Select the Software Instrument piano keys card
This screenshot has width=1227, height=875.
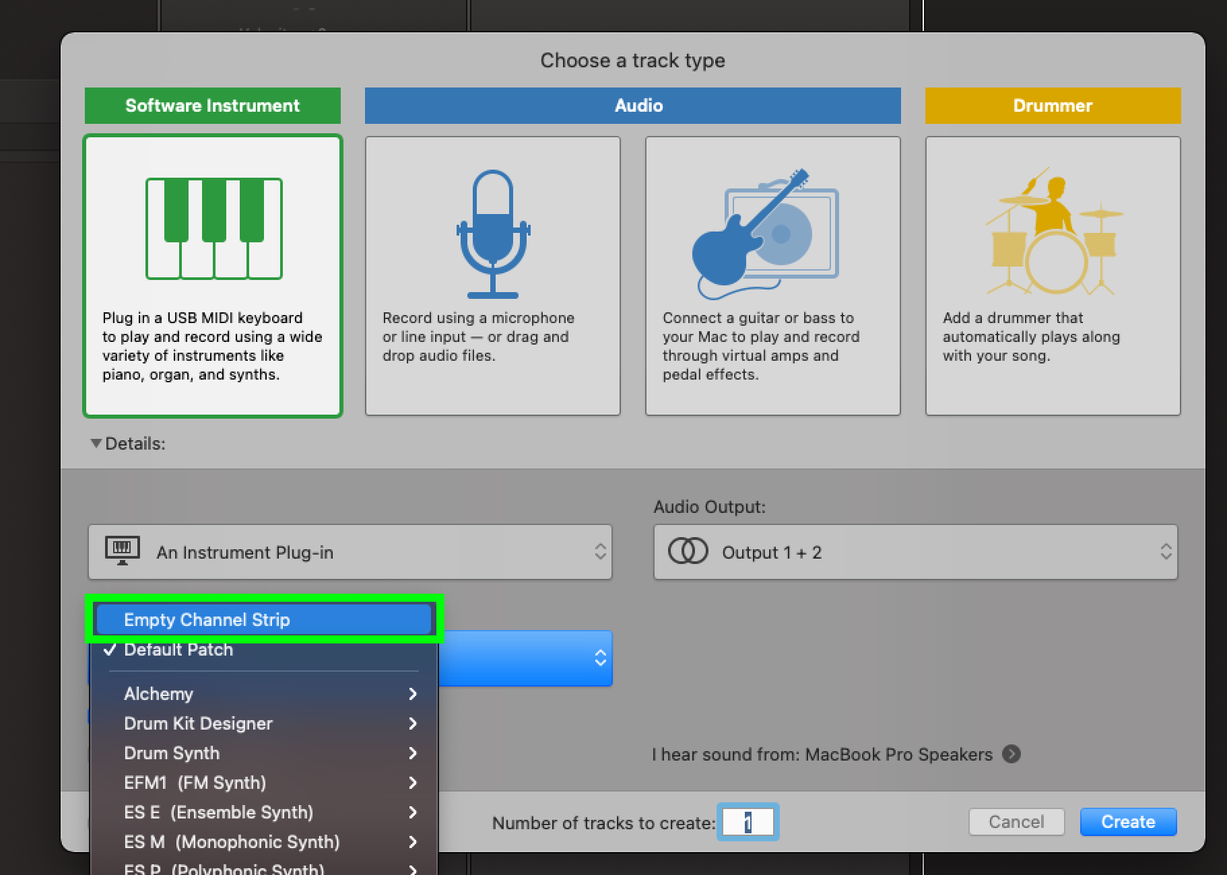point(213,276)
